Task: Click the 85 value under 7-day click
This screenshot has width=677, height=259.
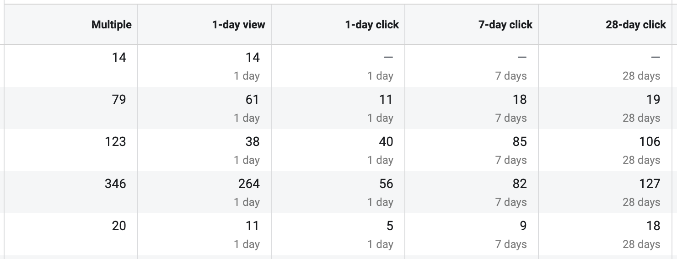Action: (520, 141)
